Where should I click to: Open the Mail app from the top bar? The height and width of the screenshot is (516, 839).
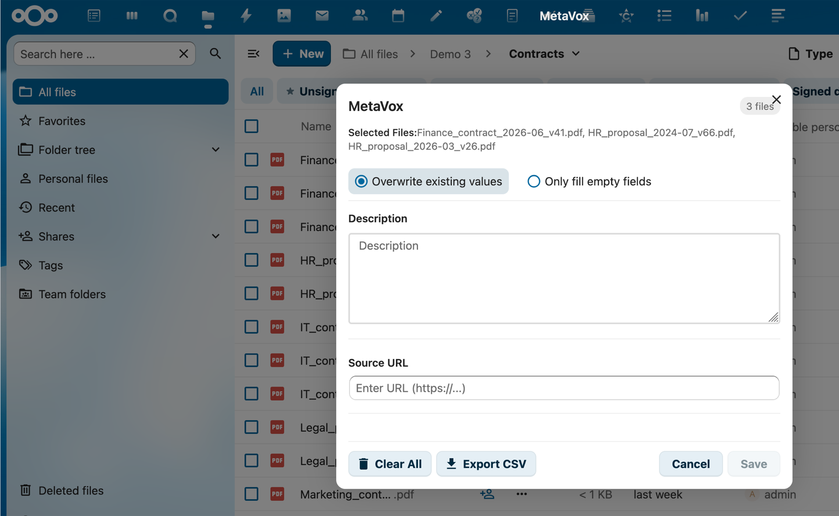pyautogui.click(x=321, y=16)
